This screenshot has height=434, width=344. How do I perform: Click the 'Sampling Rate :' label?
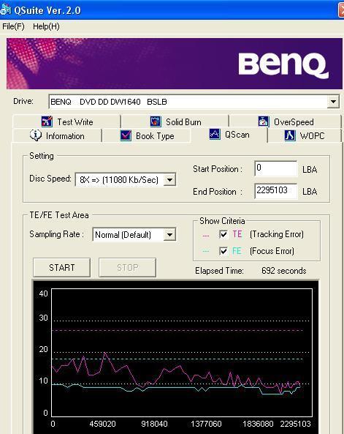click(x=56, y=234)
